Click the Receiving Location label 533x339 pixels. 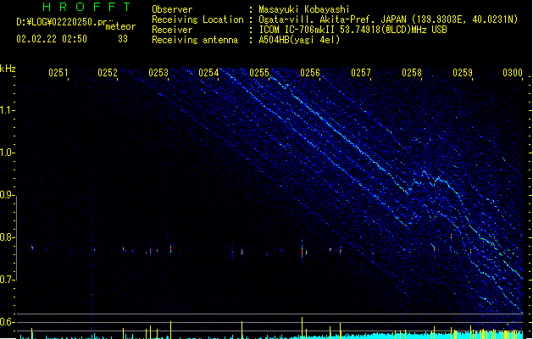197,19
